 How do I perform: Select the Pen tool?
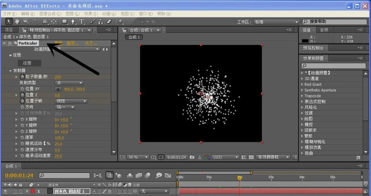(73, 22)
